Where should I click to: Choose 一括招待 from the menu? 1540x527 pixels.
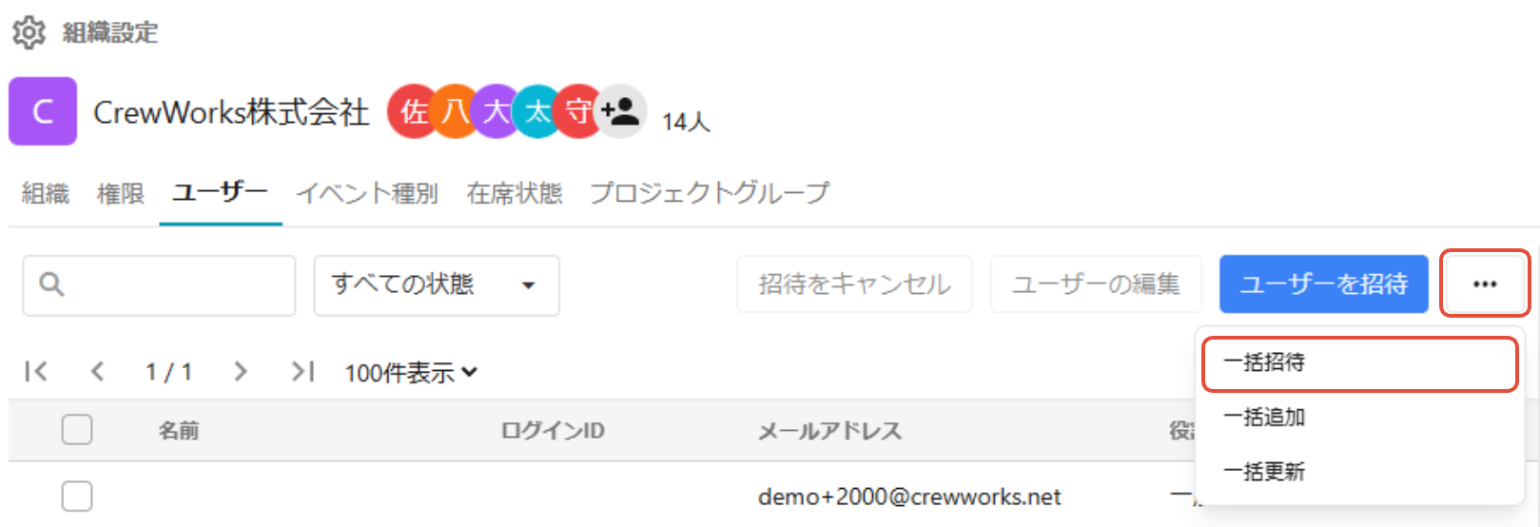click(x=1360, y=363)
